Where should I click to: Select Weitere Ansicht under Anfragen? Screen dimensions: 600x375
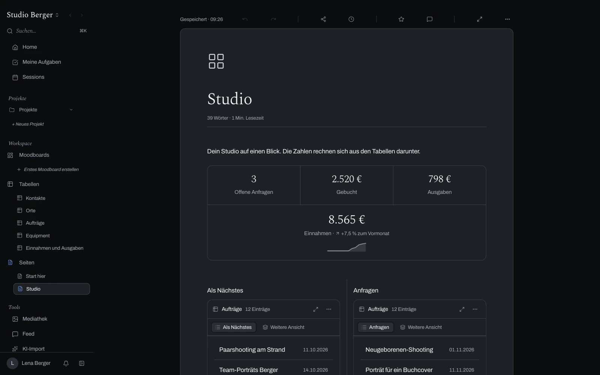(x=421, y=327)
